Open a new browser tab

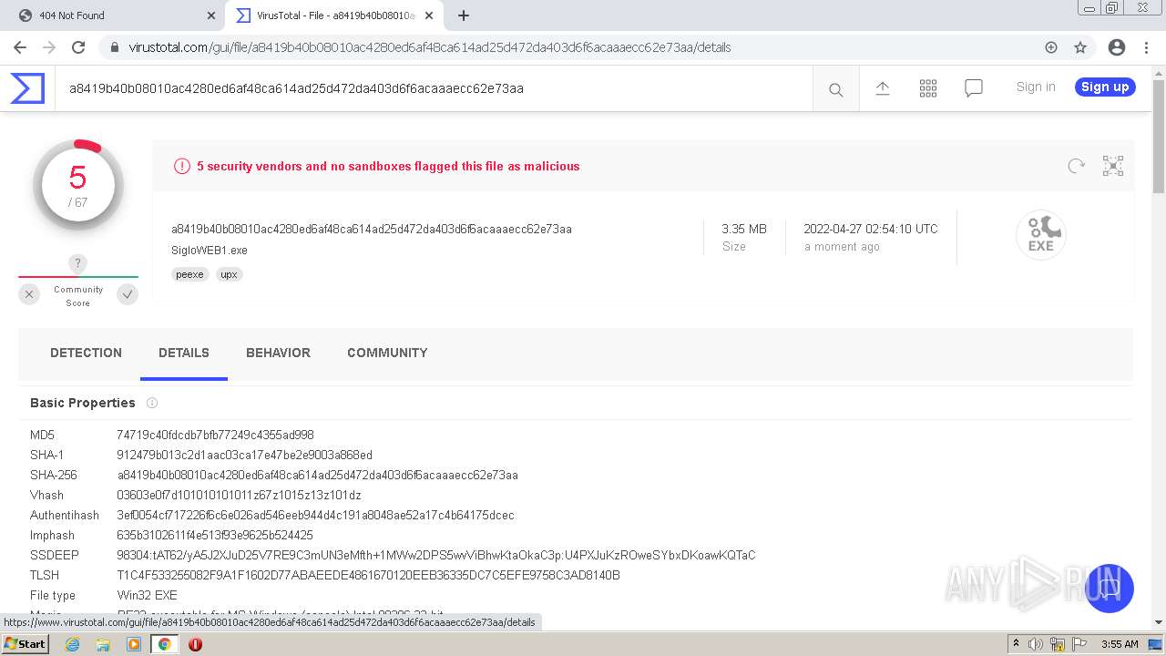pyautogui.click(x=464, y=15)
